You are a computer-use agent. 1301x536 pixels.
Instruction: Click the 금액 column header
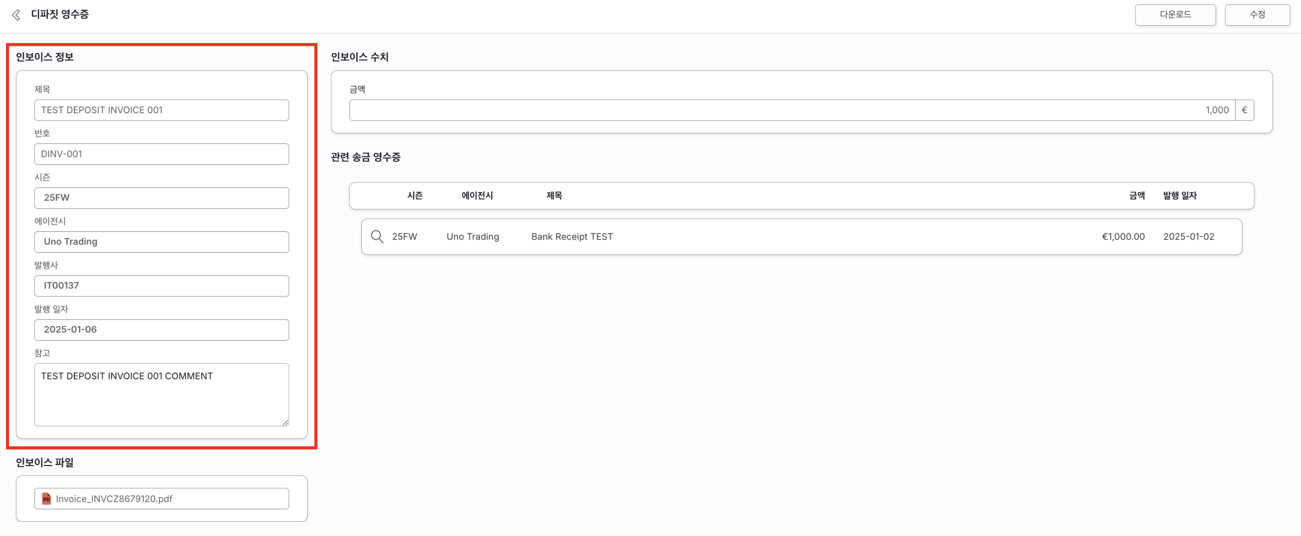[x=1136, y=195]
